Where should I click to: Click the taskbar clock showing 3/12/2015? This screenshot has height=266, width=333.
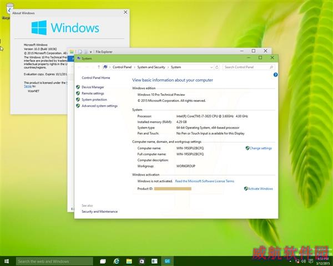[323, 261]
